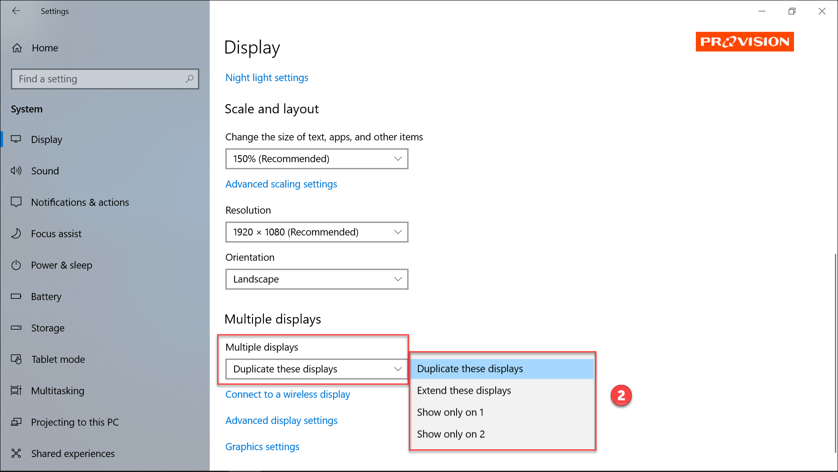Click the Find a setting search field
838x472 pixels.
(105, 79)
